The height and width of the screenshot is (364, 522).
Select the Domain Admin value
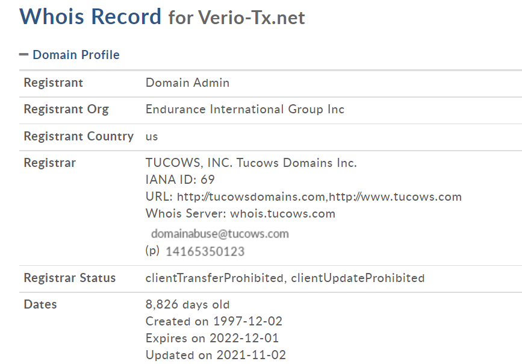coord(187,83)
